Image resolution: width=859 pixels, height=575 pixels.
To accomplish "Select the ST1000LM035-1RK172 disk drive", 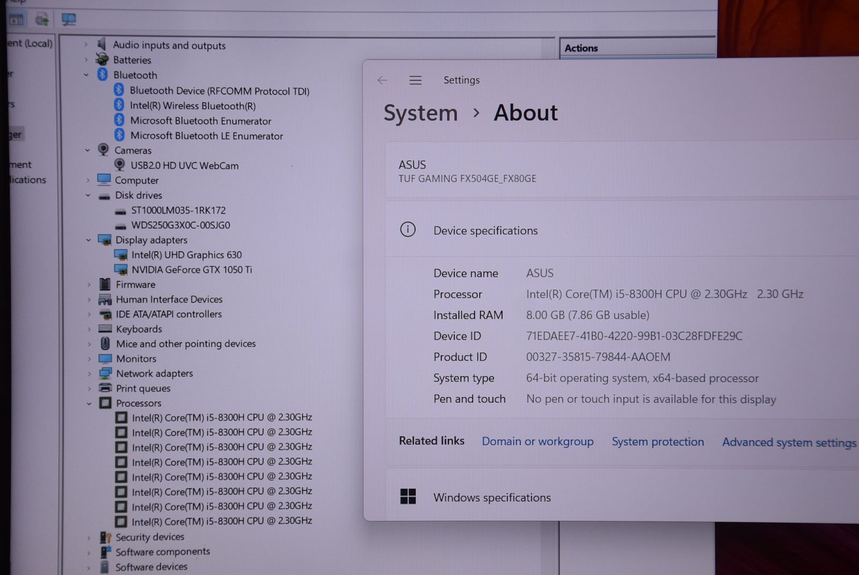I will tap(178, 210).
